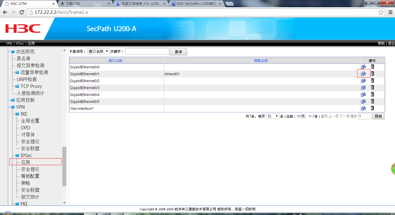Click edit icon for GigabitEthernet0/0 row
The width and height of the screenshot is (395, 215).
pos(363,67)
